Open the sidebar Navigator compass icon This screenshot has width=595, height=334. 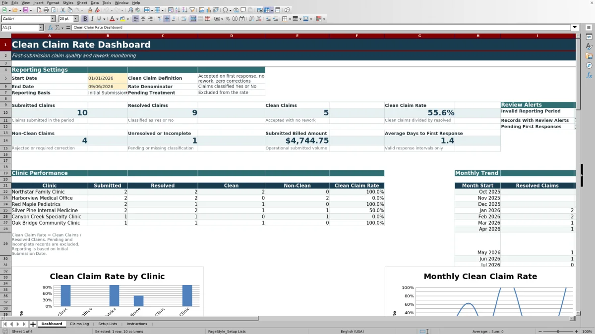(589, 65)
